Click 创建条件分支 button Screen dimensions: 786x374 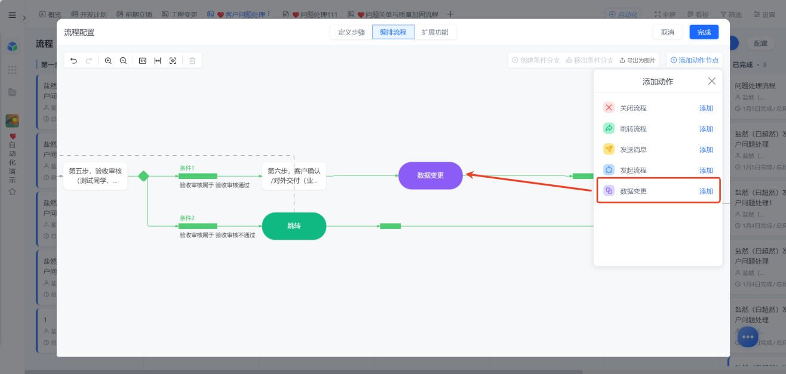tap(536, 60)
